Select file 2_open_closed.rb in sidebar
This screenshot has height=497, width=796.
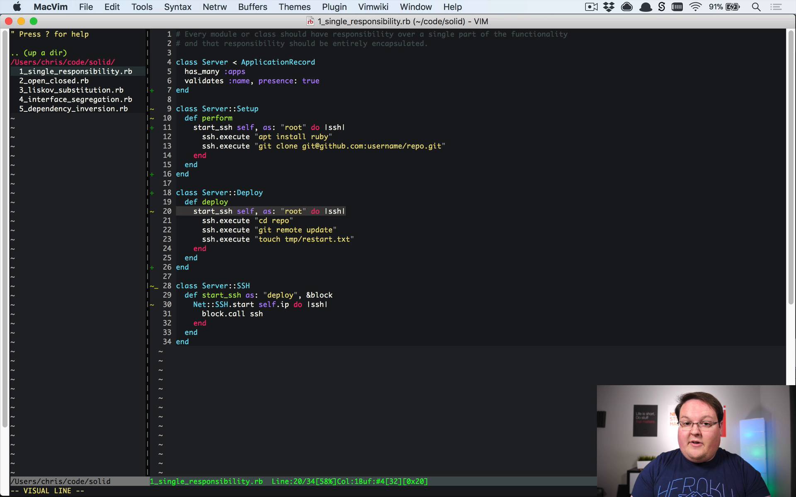click(53, 81)
